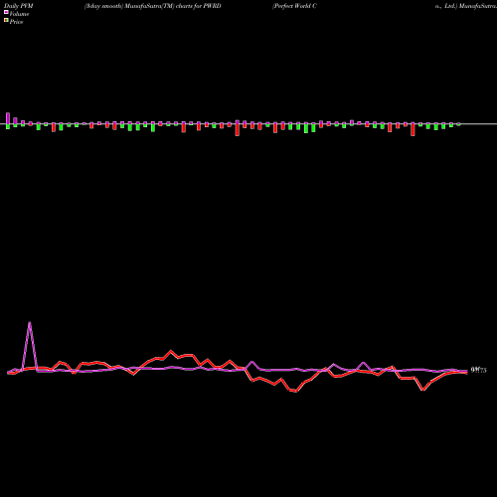Screen dimensions: 497x497
Task: Click the Perfect World company name text
Action: tap(294, 6)
